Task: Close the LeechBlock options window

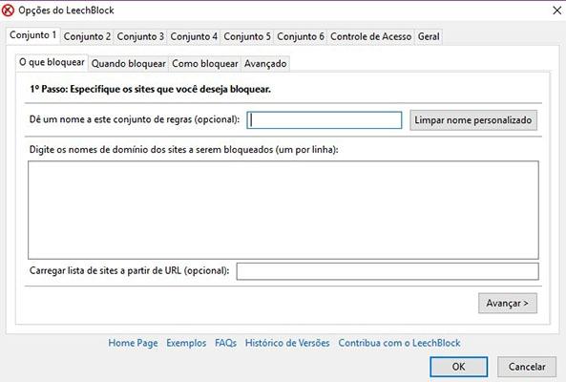Action: (x=557, y=11)
